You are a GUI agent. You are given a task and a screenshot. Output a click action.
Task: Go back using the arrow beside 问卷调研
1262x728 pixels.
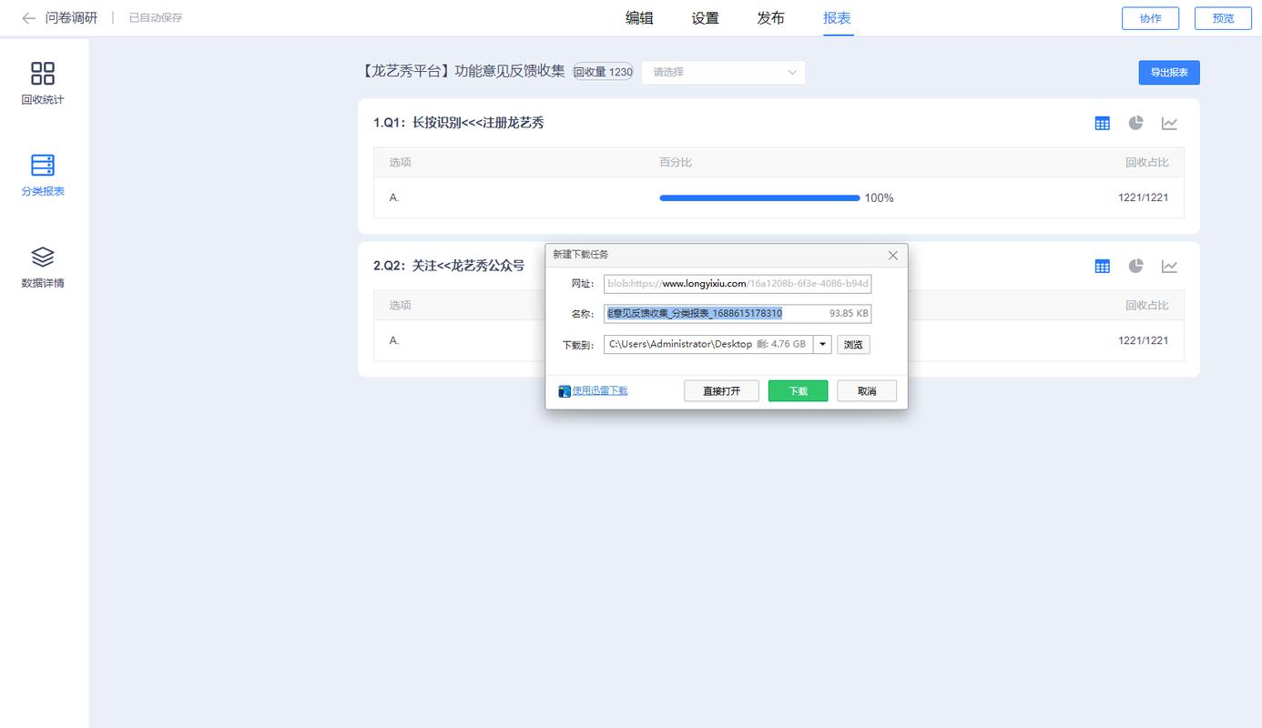tap(28, 18)
